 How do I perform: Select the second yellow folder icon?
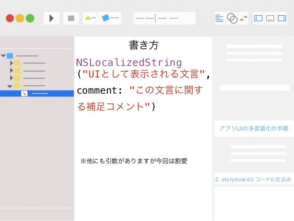coord(17,71)
